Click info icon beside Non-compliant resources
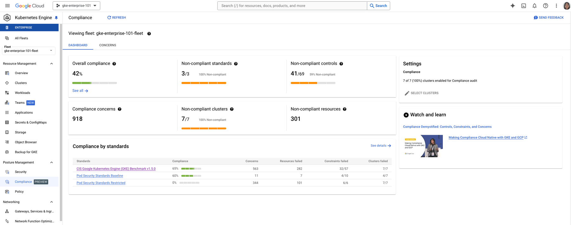Screen dimensions: 571x225 (x=345, y=109)
